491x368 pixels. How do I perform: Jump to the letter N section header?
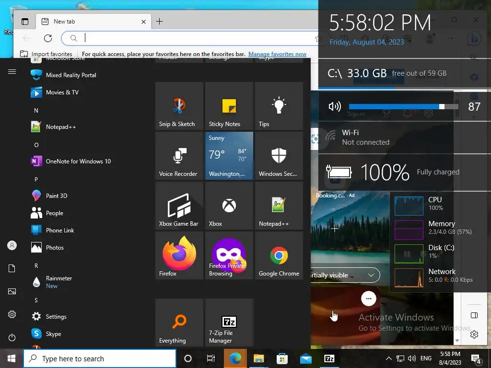(36, 111)
